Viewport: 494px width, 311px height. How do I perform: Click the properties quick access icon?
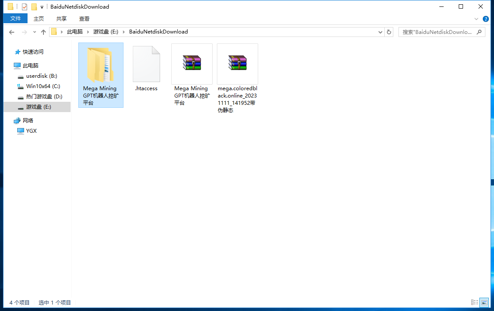(25, 6)
